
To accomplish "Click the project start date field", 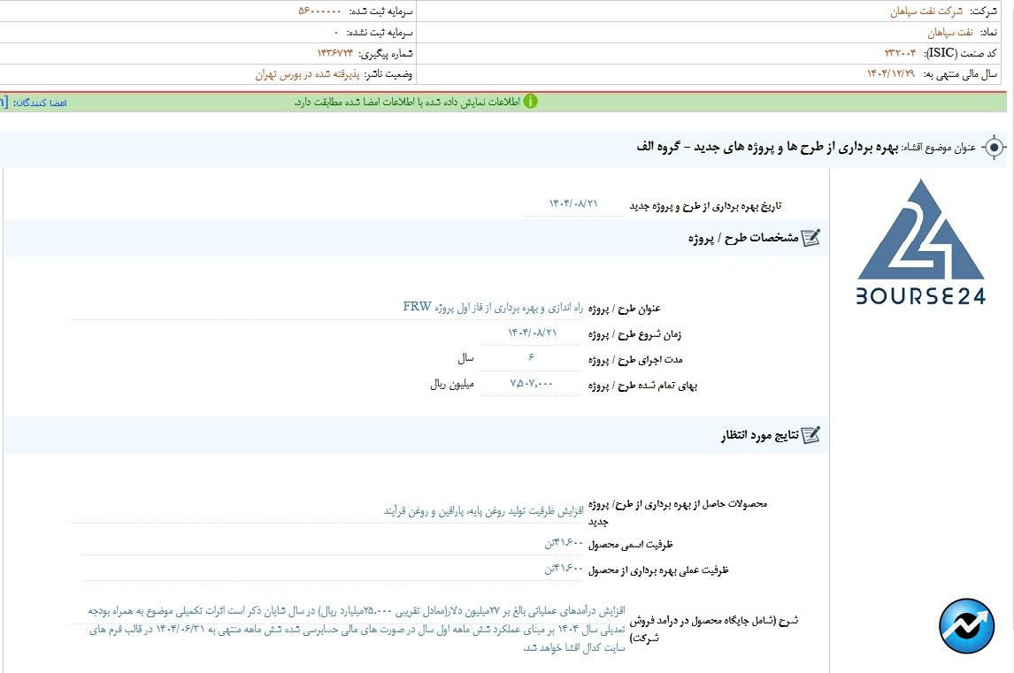I will pos(532,333).
